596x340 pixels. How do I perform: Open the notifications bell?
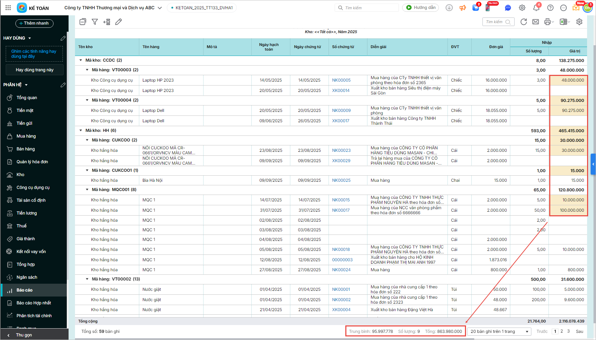coord(536,8)
